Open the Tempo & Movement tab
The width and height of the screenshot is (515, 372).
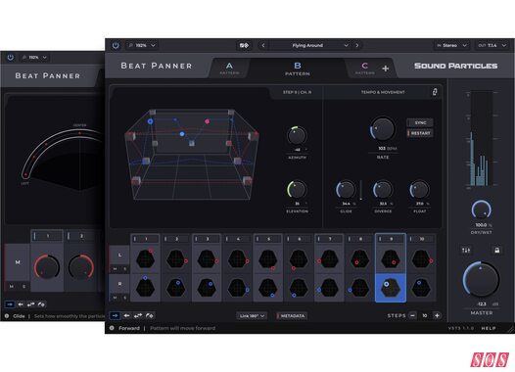[383, 92]
